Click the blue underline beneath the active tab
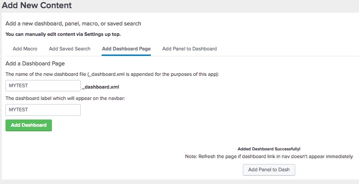Viewport: 359px width, 184px height. [x=126, y=55]
